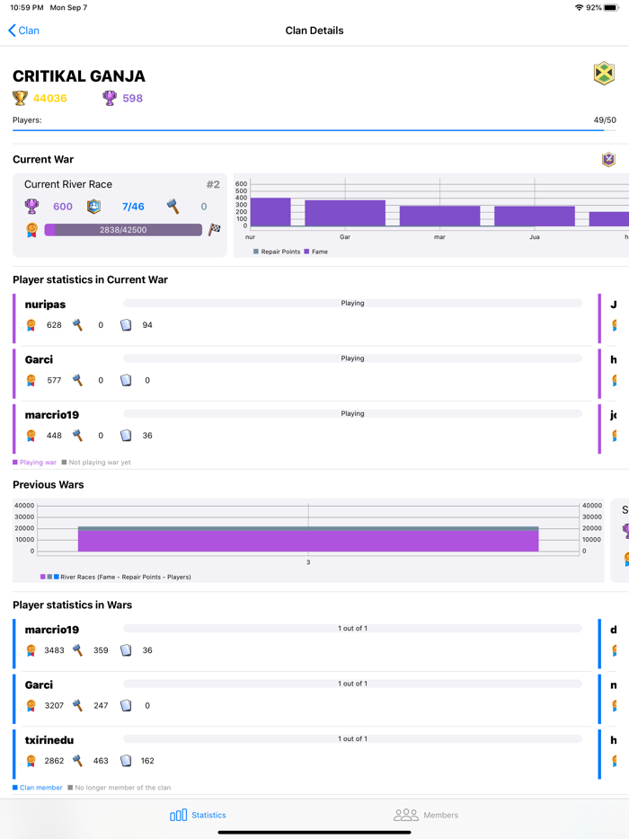The height and width of the screenshot is (839, 629).
Task: Tap the Previous Wars bar chart
Action: 308,539
